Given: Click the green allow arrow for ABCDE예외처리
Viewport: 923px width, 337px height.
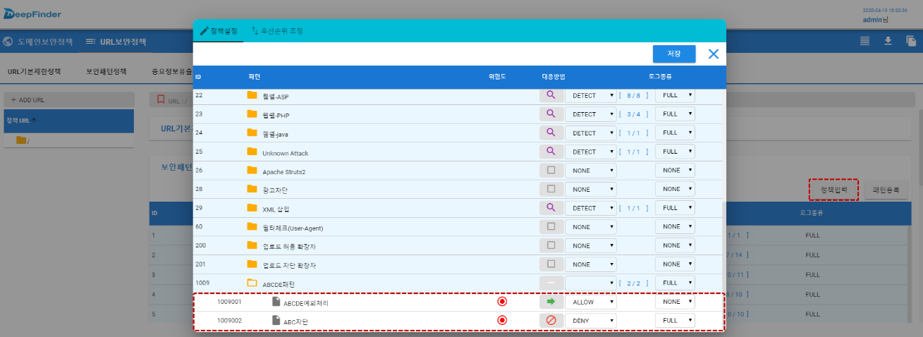Looking at the screenshot, I should pyautogui.click(x=551, y=302).
